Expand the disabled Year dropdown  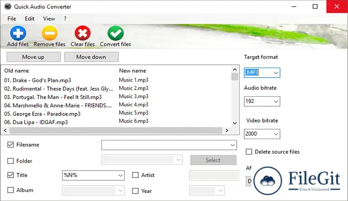click(x=220, y=190)
